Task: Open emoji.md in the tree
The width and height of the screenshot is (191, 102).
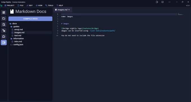Action: pos(17,30)
